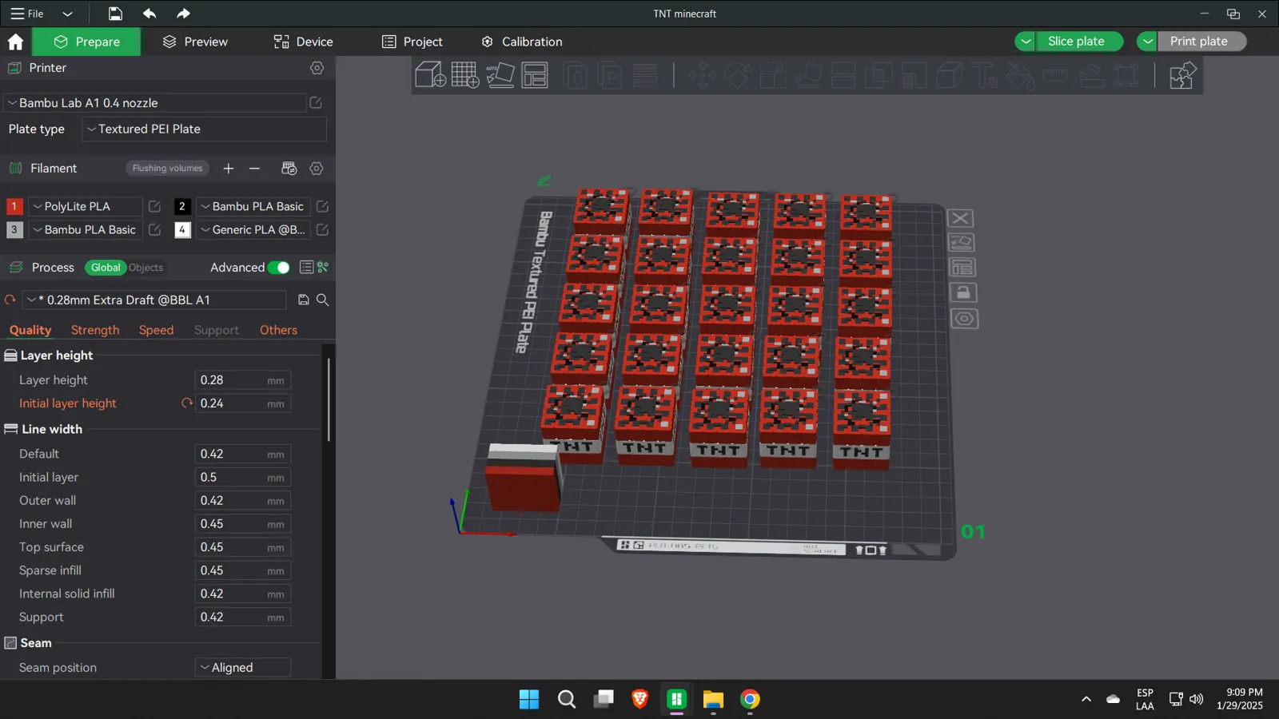Open the filament settings gear icon

pyautogui.click(x=317, y=169)
